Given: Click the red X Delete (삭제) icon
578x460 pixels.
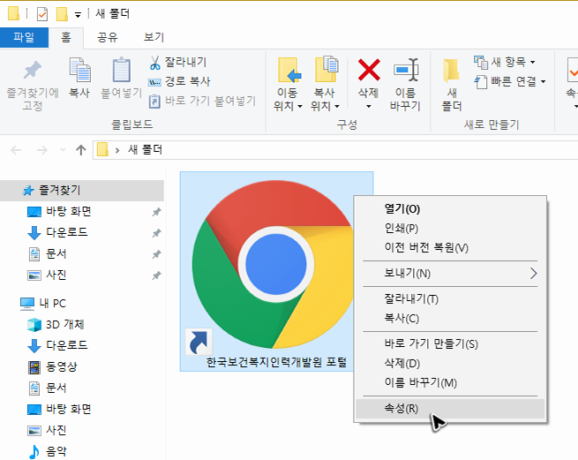Looking at the screenshot, I should tap(369, 70).
